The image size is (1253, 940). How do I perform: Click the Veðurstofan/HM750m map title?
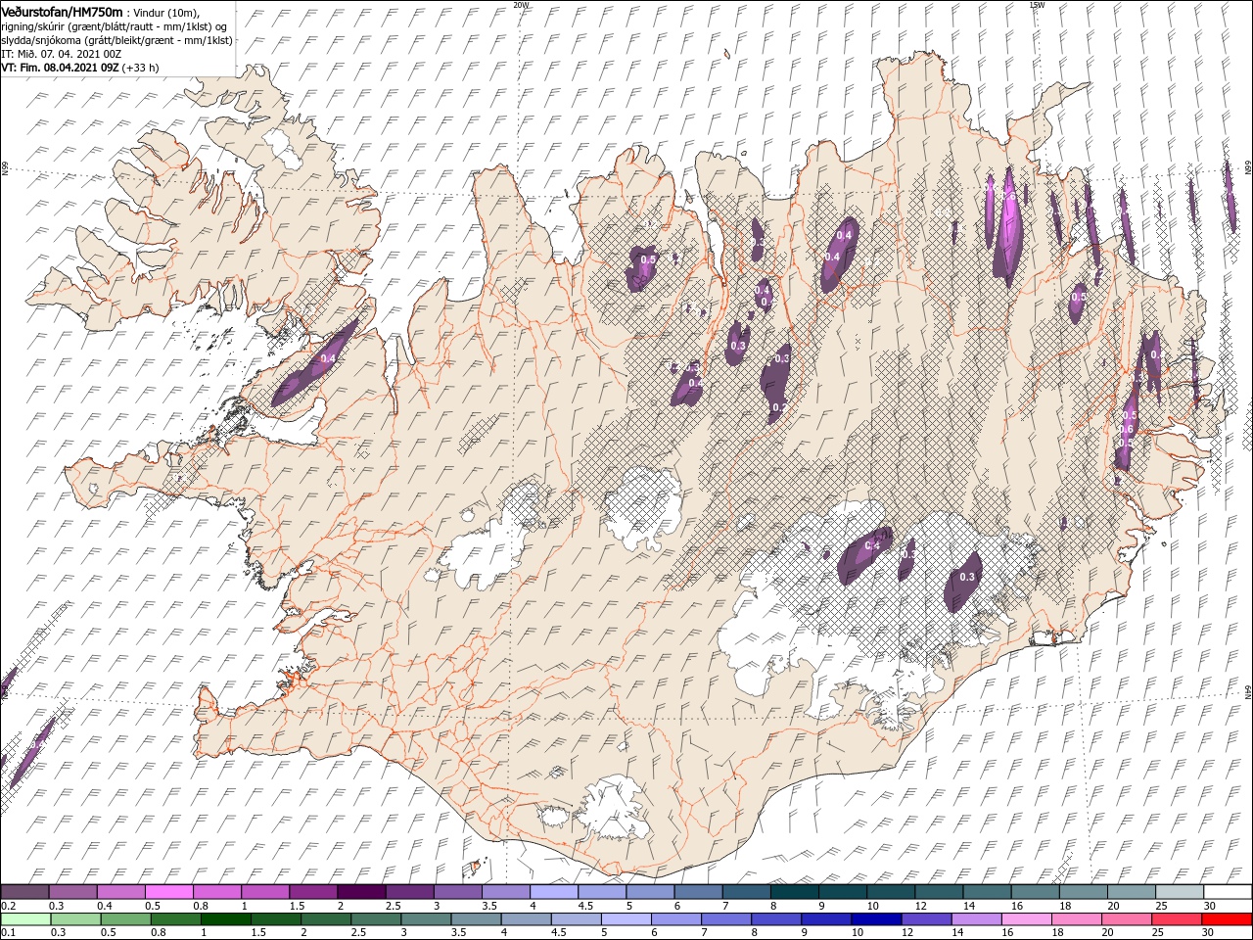62,11
